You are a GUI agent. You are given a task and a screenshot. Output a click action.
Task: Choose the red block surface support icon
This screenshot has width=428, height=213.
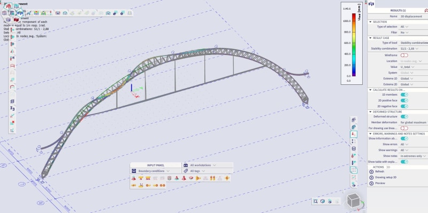tap(191, 178)
